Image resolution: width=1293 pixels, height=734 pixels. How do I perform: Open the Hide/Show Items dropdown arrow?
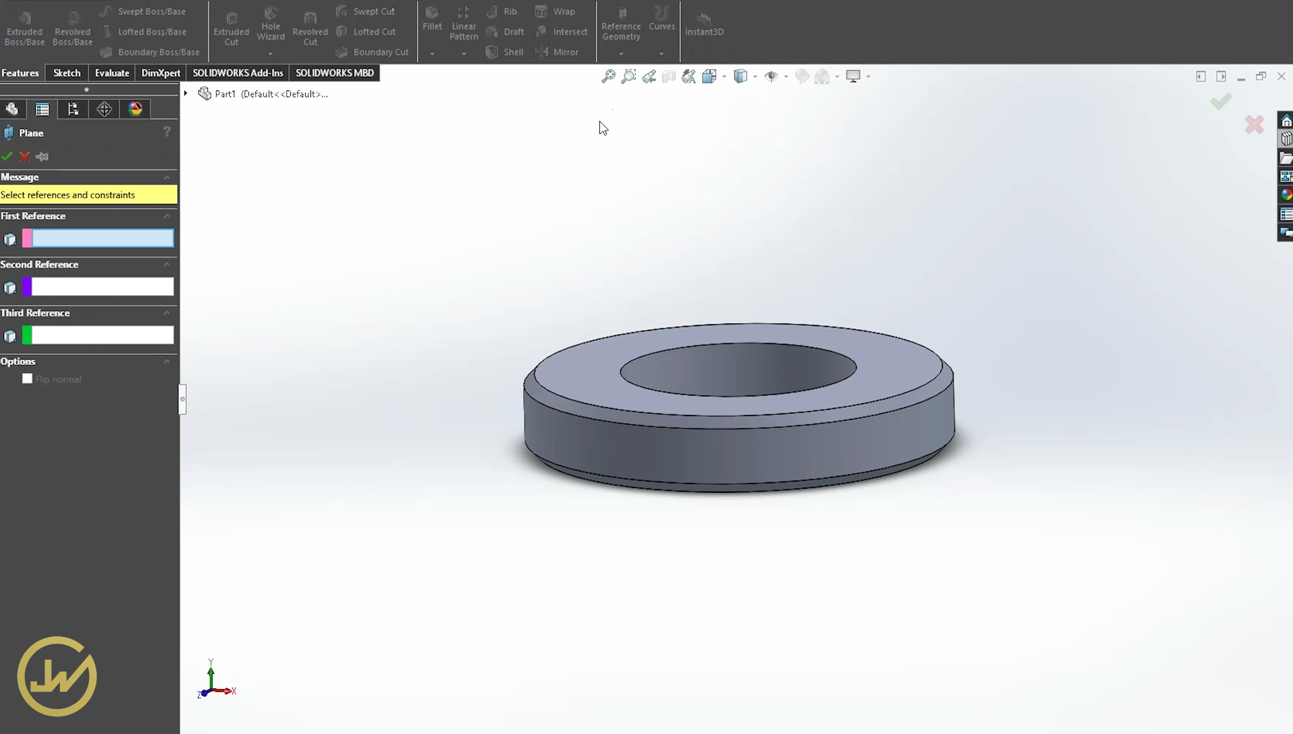tap(786, 77)
